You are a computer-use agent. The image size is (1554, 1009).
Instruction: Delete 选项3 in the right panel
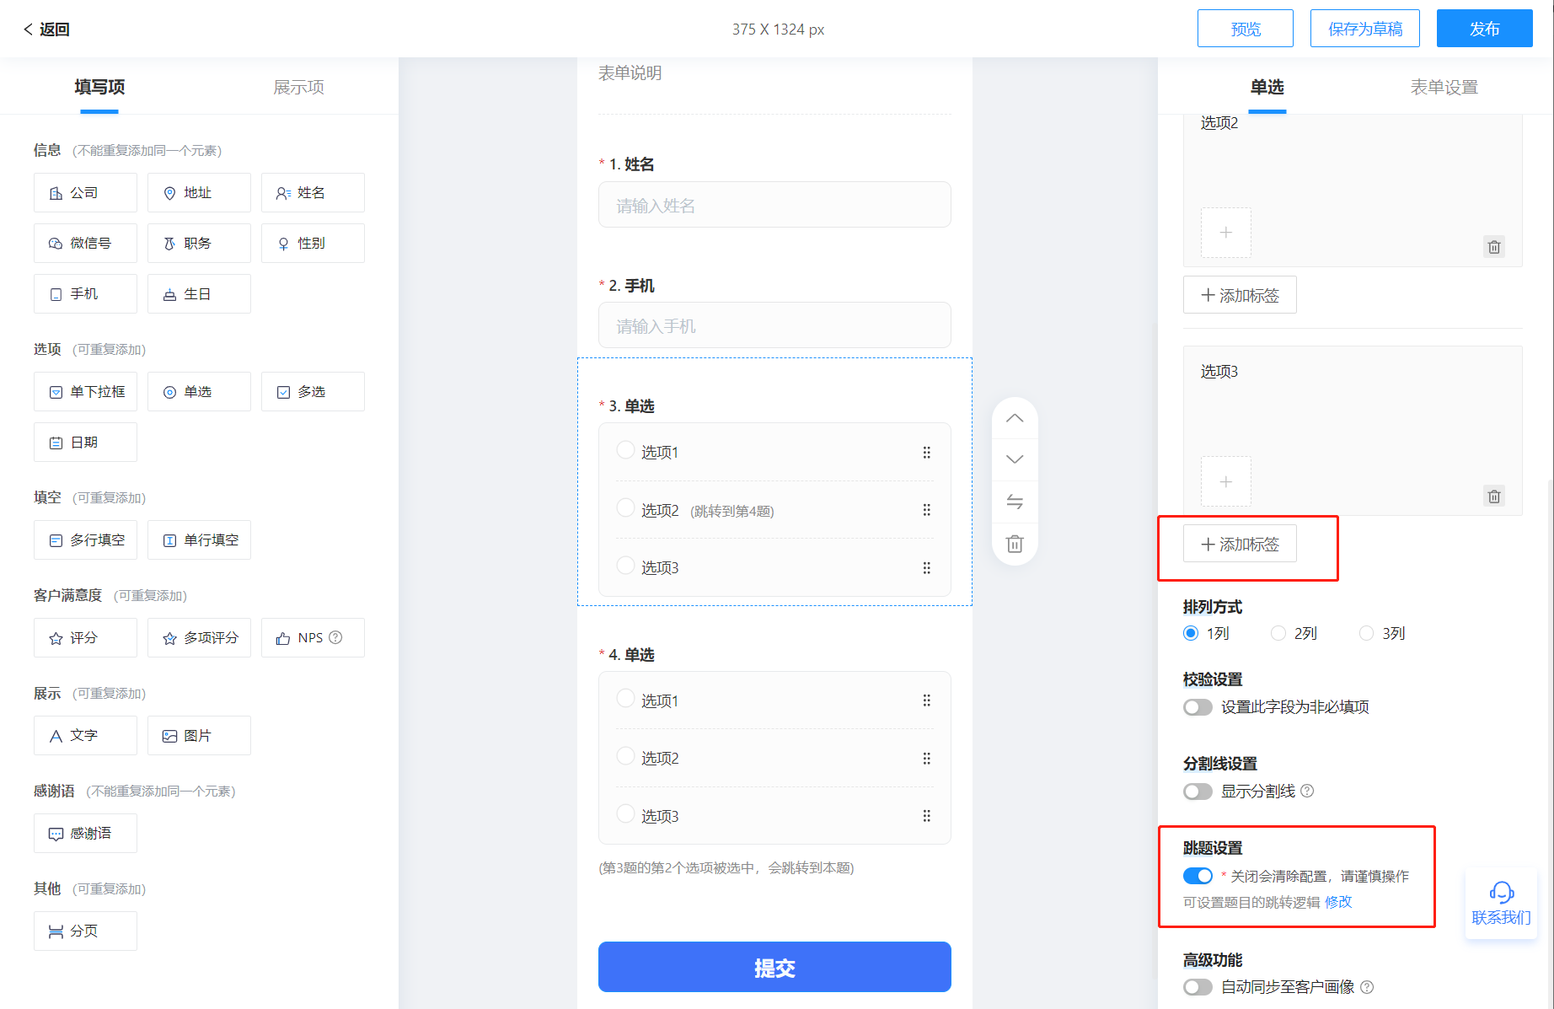tap(1494, 496)
